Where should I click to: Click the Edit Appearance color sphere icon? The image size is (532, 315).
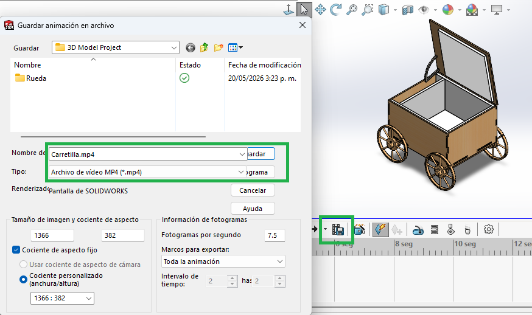click(x=448, y=10)
